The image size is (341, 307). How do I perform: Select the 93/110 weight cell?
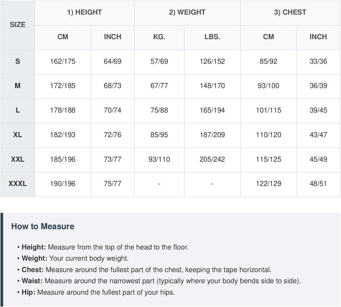[159, 159]
